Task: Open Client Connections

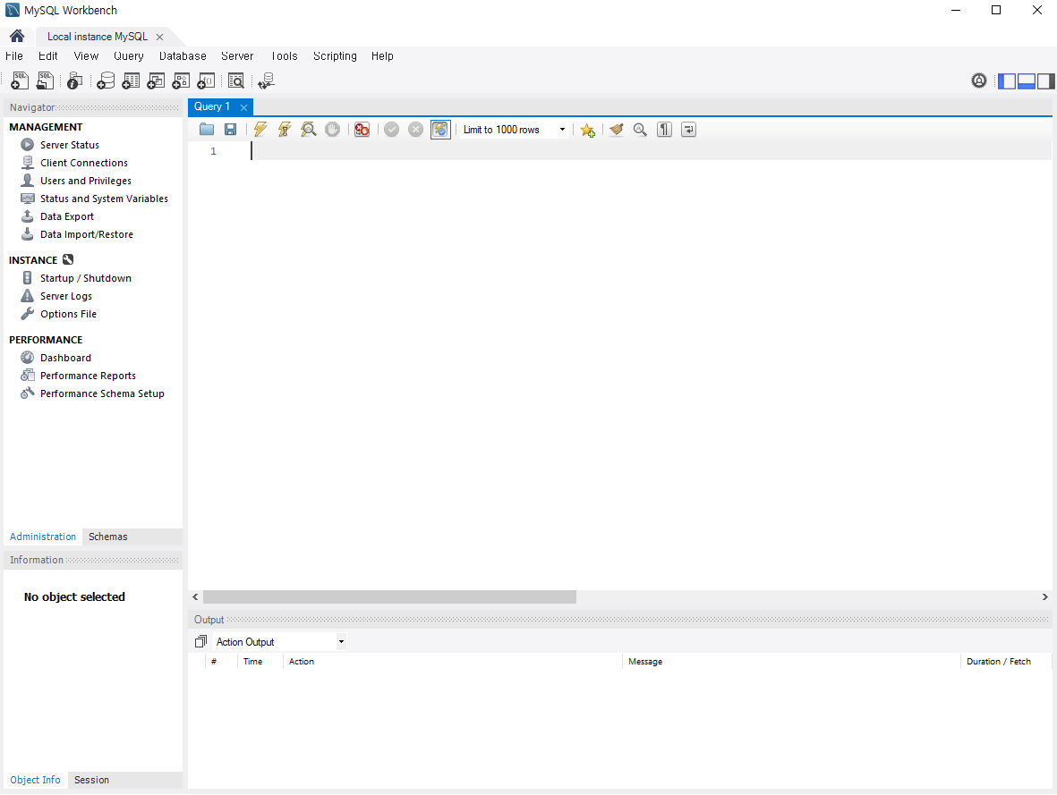Action: [83, 163]
